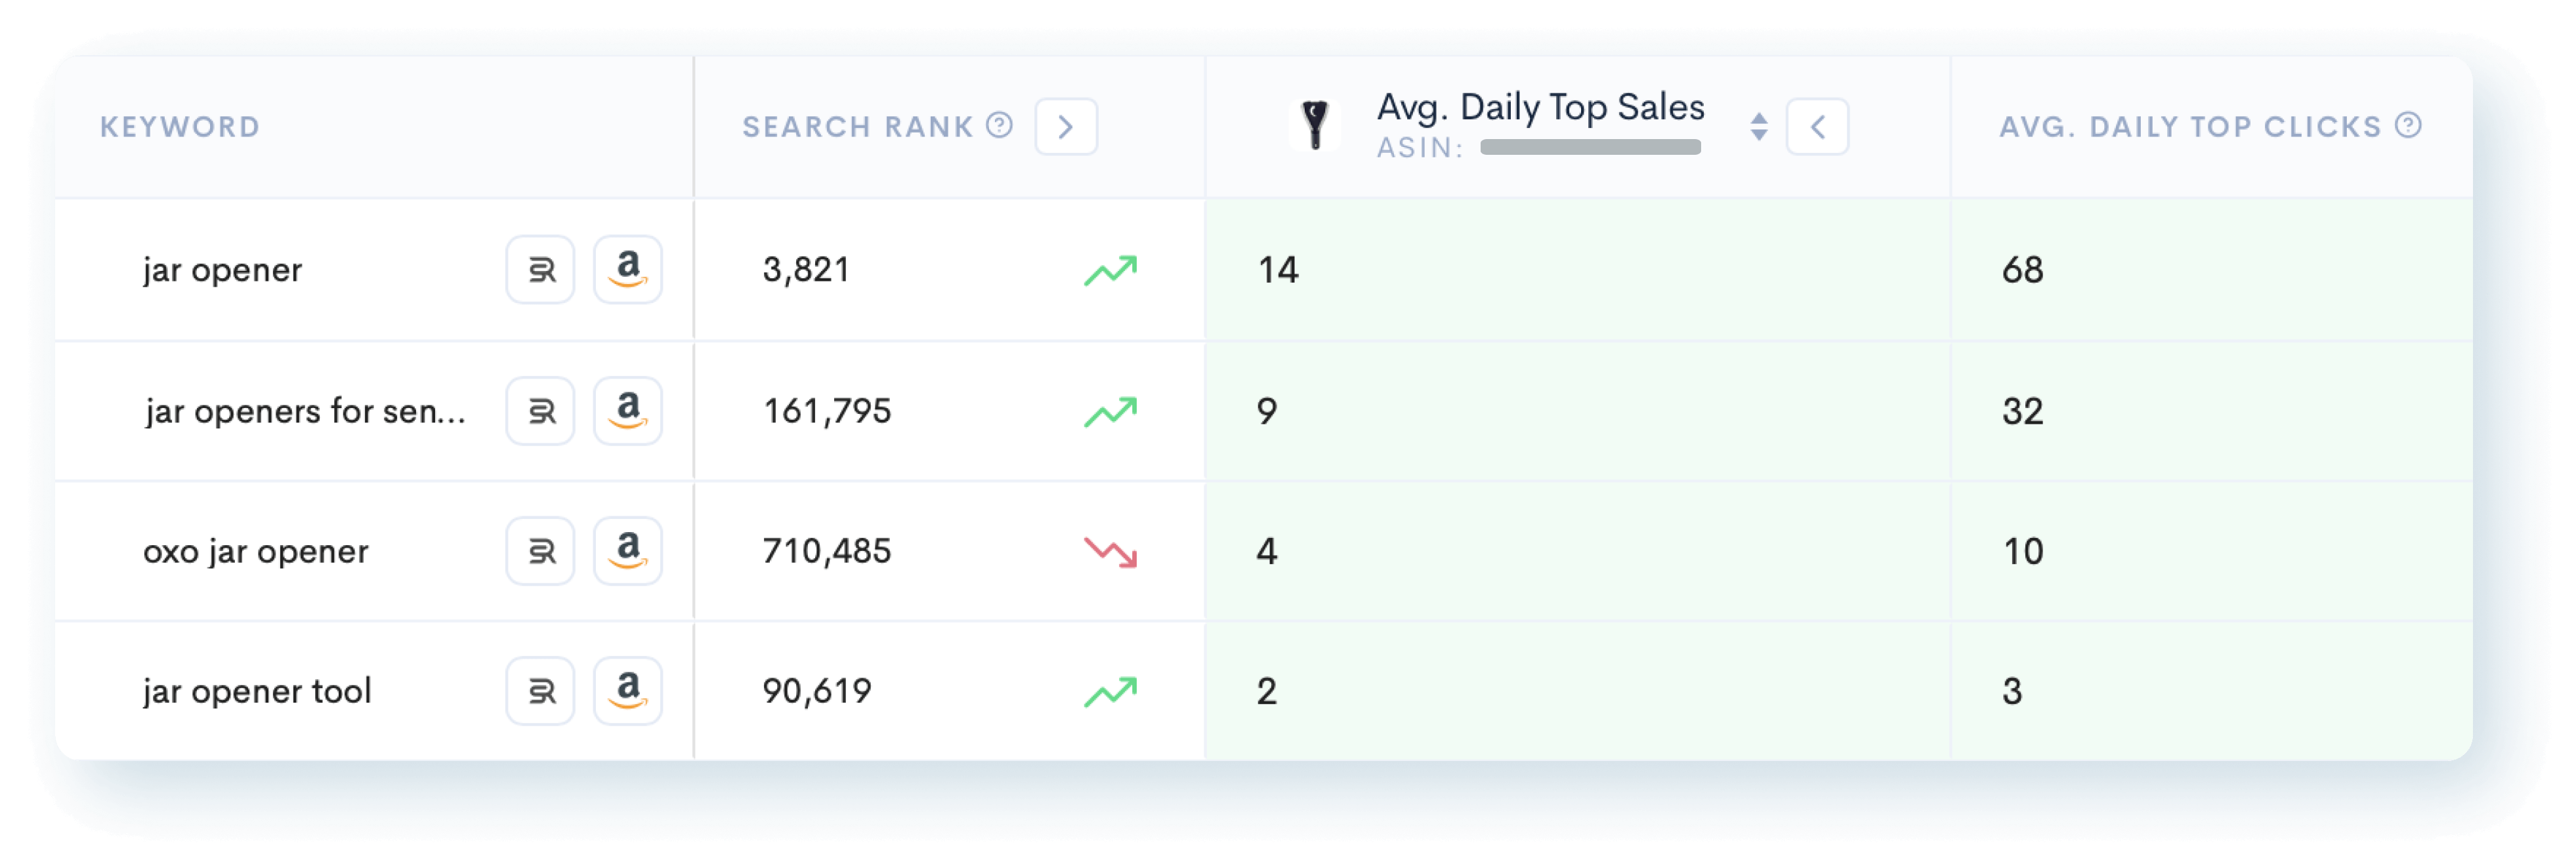This screenshot has width=2576, height=864.
Task: Click reverse search icon for oxo jar opener
Action: click(x=540, y=551)
